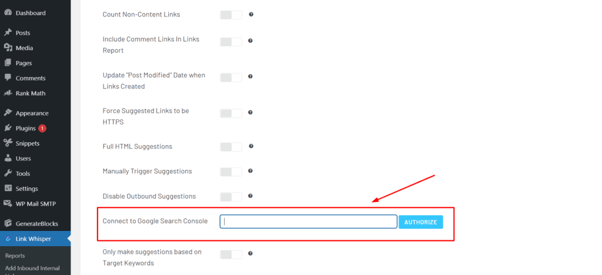Screen dimensions: 602x275
Task: Click the Rank Math chart icon
Action: [8, 93]
